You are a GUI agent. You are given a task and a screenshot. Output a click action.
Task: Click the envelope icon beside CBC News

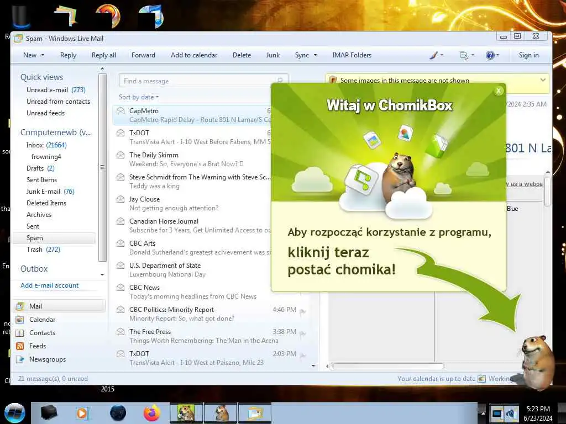tap(120, 288)
